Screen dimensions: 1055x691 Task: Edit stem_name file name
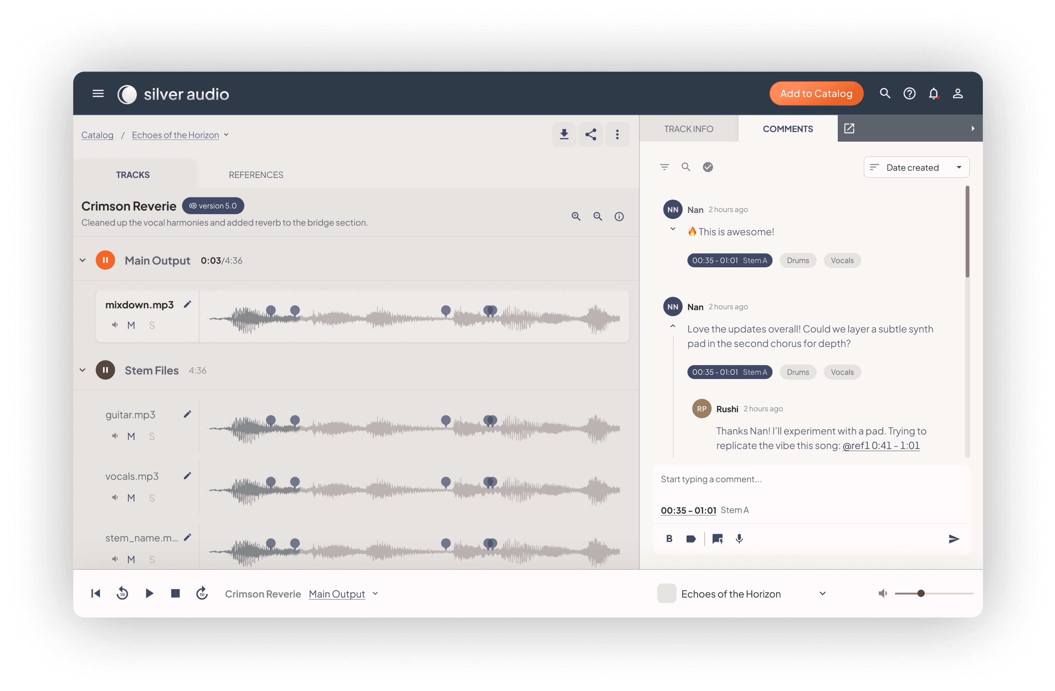tap(188, 537)
